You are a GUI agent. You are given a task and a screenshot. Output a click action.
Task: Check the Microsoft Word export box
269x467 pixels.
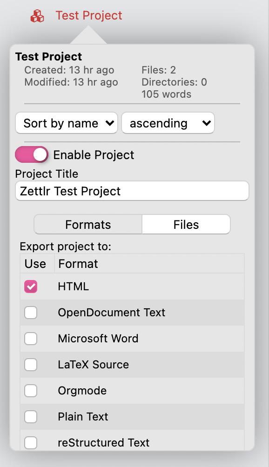(x=30, y=339)
